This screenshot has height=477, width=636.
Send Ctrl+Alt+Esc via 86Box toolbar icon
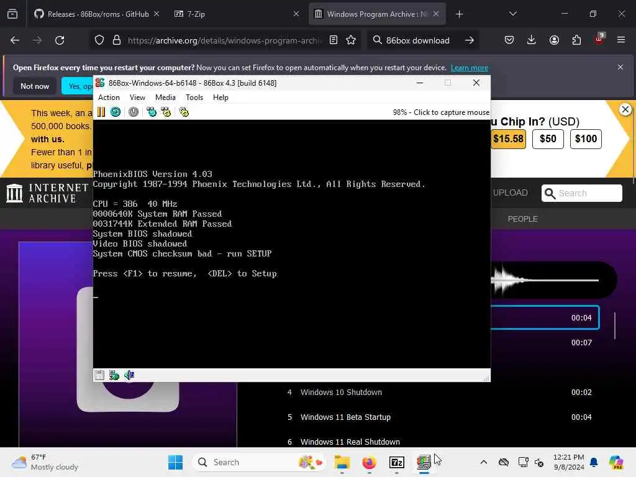pos(166,112)
